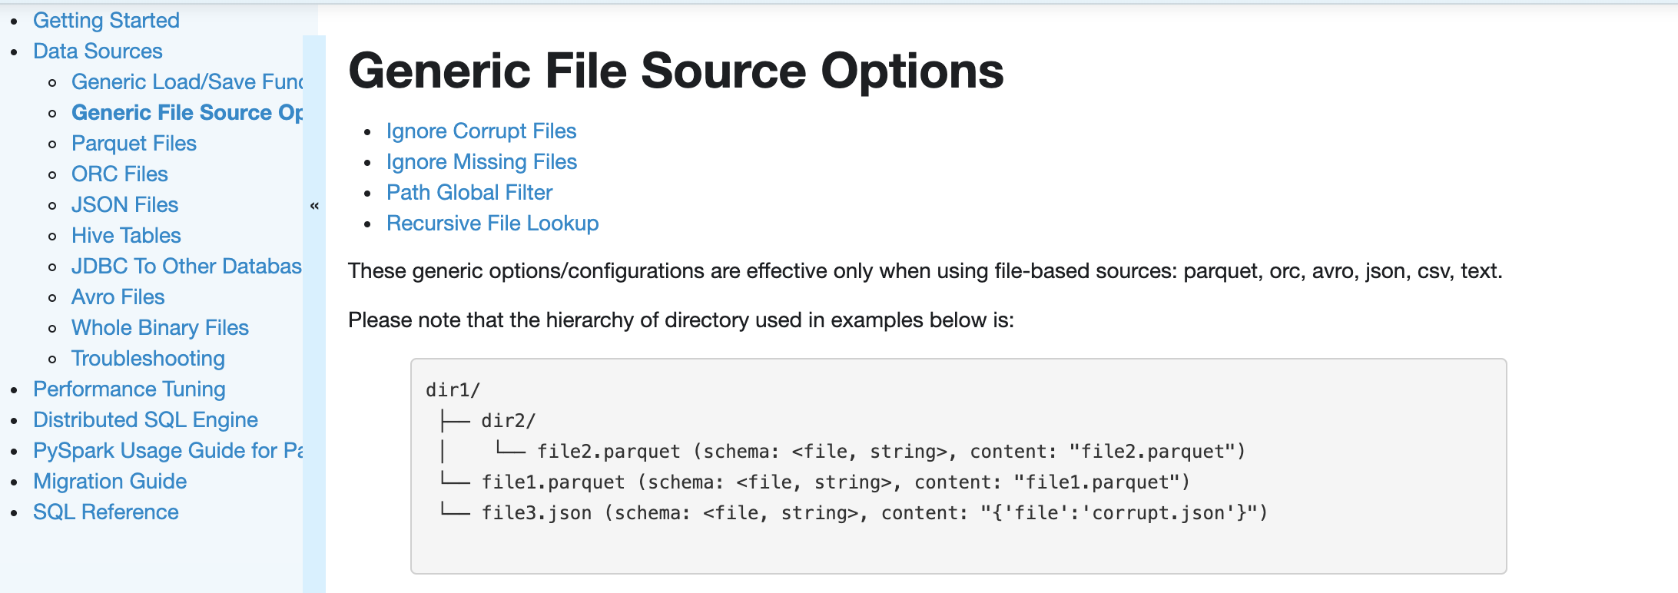Image resolution: width=1678 pixels, height=593 pixels.
Task: Jump to Ignore Missing Files section
Action: (481, 162)
